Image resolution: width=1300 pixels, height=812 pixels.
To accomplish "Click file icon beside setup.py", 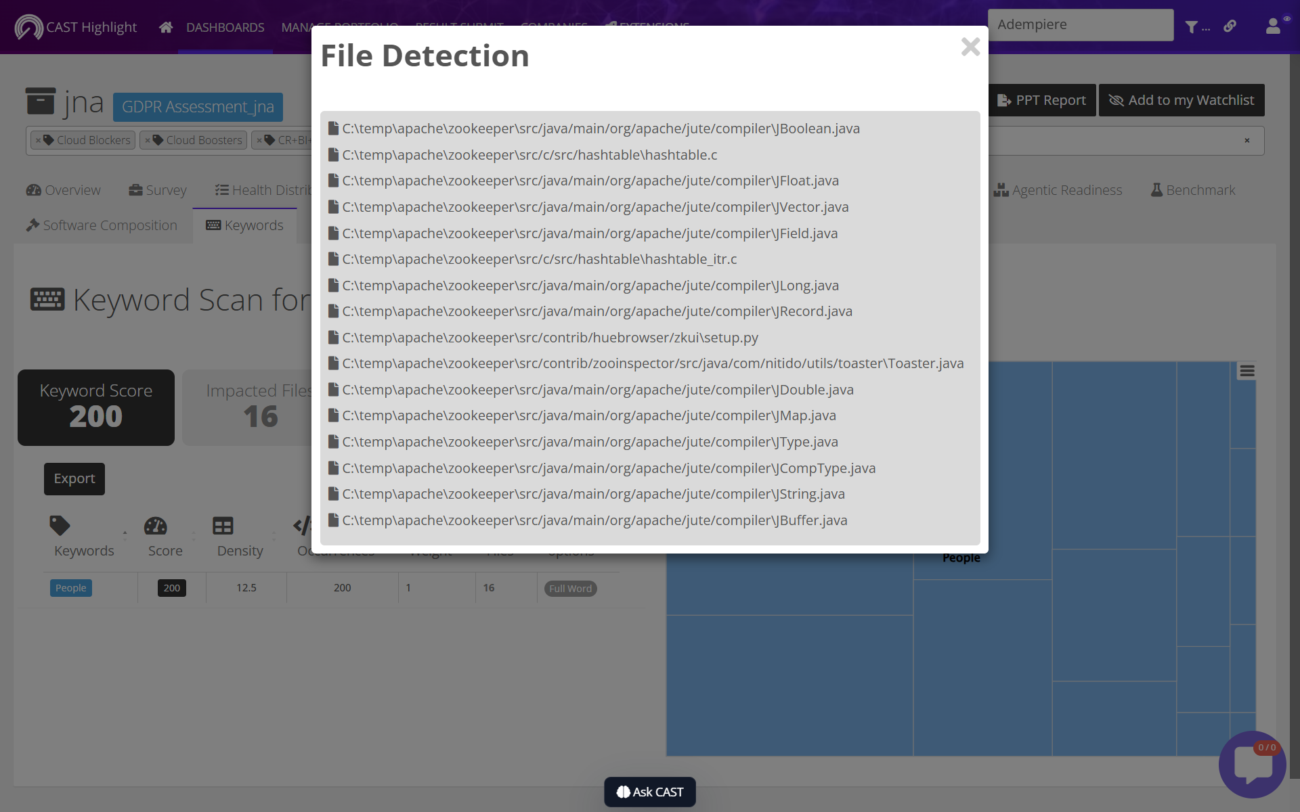I will [x=333, y=337].
